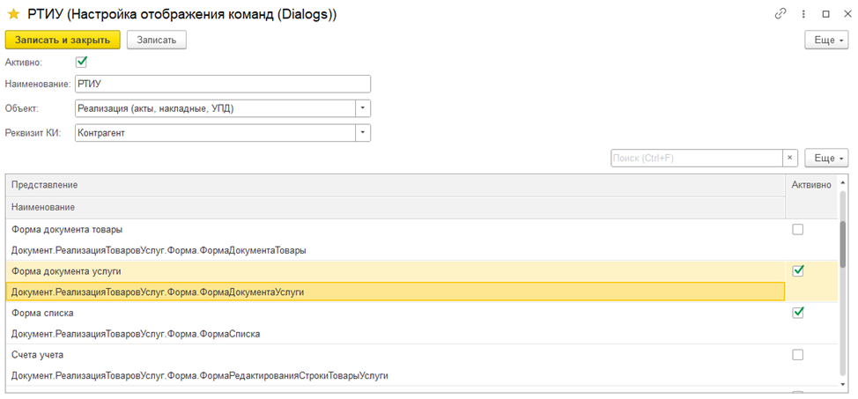858x399 pixels.
Task: Click the favorites star icon
Action: pyautogui.click(x=13, y=14)
